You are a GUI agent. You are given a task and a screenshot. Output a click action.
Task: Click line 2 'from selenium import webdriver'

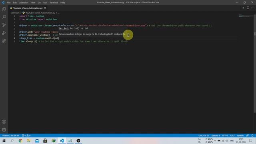point(38,19)
